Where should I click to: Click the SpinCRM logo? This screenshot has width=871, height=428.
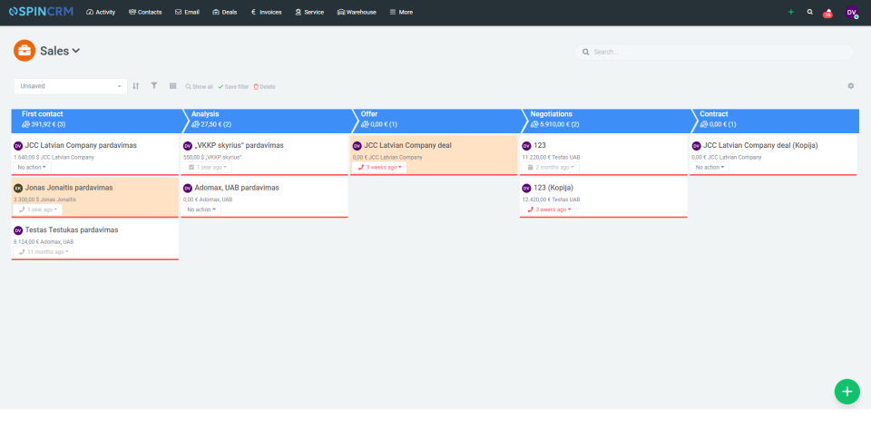pyautogui.click(x=41, y=12)
